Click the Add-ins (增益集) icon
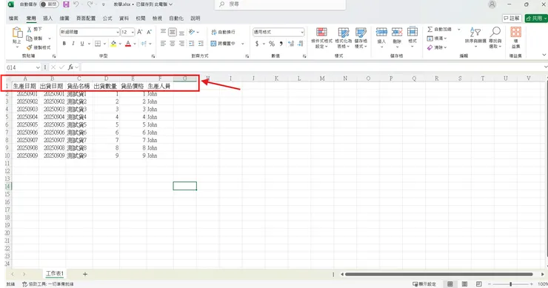Viewport: 548px width, 288px height. (x=515, y=32)
